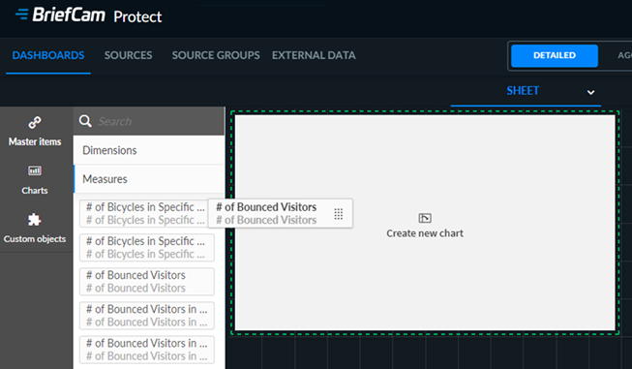Click the drag handle on dragged Bounced Visitors

click(339, 214)
